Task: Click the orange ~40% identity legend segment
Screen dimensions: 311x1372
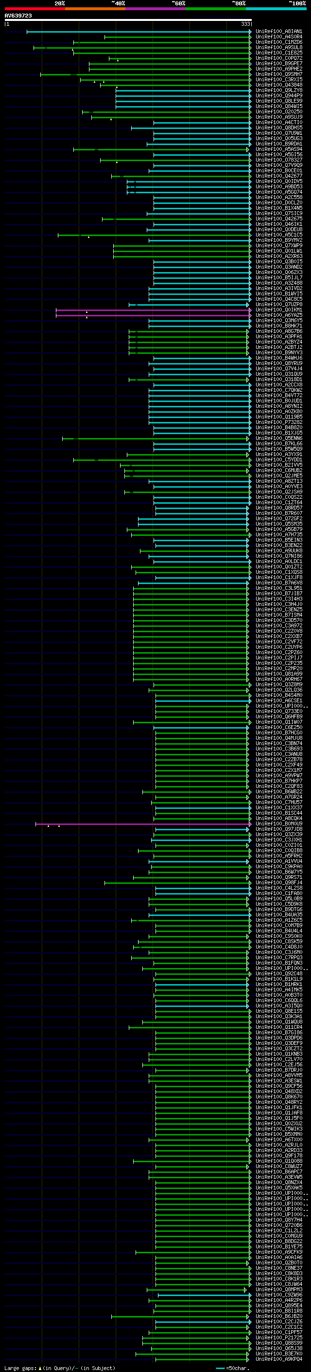Action: pyautogui.click(x=95, y=9)
